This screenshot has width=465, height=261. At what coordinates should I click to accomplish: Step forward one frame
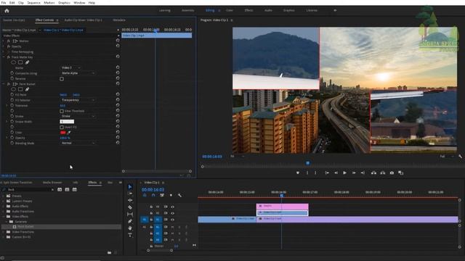click(354, 173)
